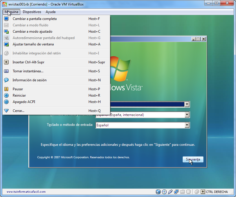The height and width of the screenshot is (197, 236).
Task: Click the adjust window size icon
Action: click(x=6, y=44)
